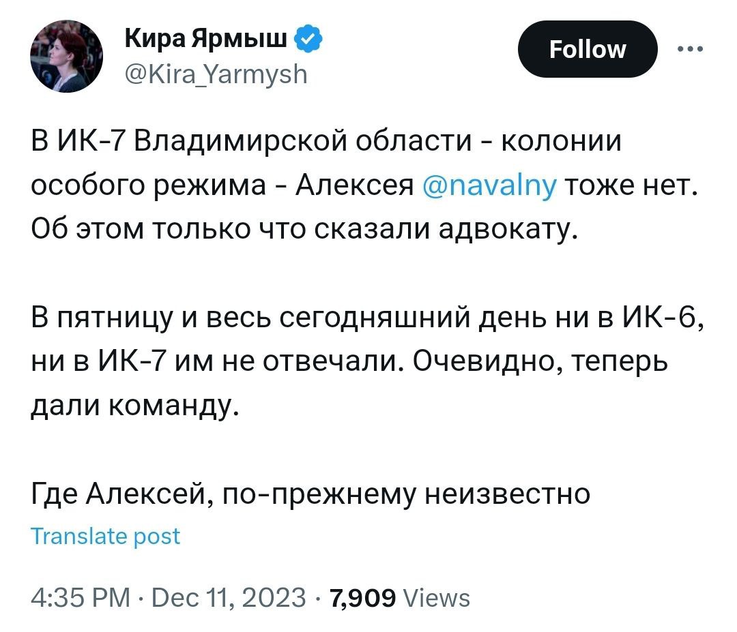
Task: Click Translate post
Action: tap(106, 536)
